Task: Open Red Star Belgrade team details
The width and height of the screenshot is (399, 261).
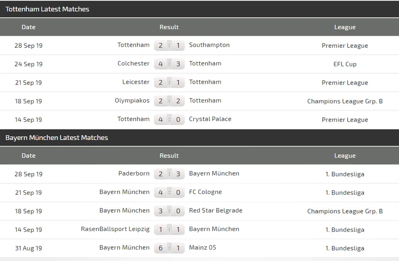Action: coord(215,211)
